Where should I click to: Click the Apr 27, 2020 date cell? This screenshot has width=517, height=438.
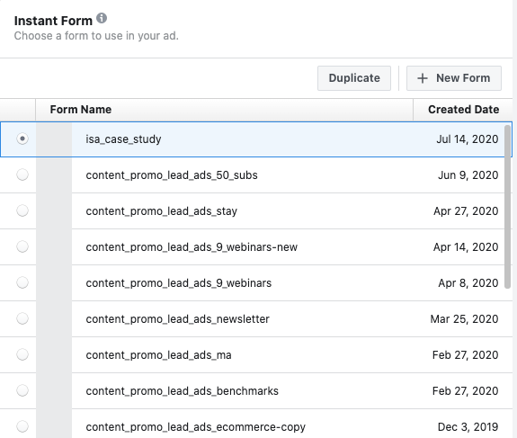[466, 211]
